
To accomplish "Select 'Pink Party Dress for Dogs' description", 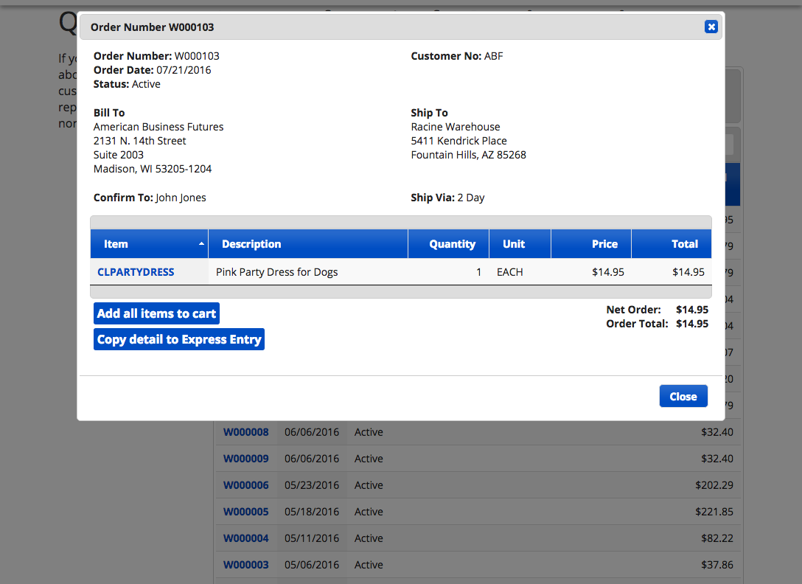I will pyautogui.click(x=276, y=272).
